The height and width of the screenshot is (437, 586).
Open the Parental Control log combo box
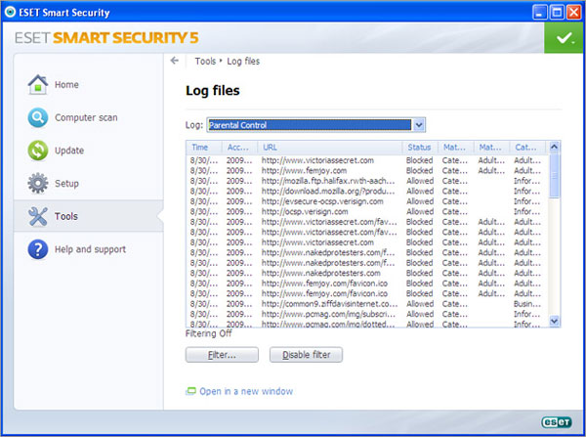click(315, 125)
